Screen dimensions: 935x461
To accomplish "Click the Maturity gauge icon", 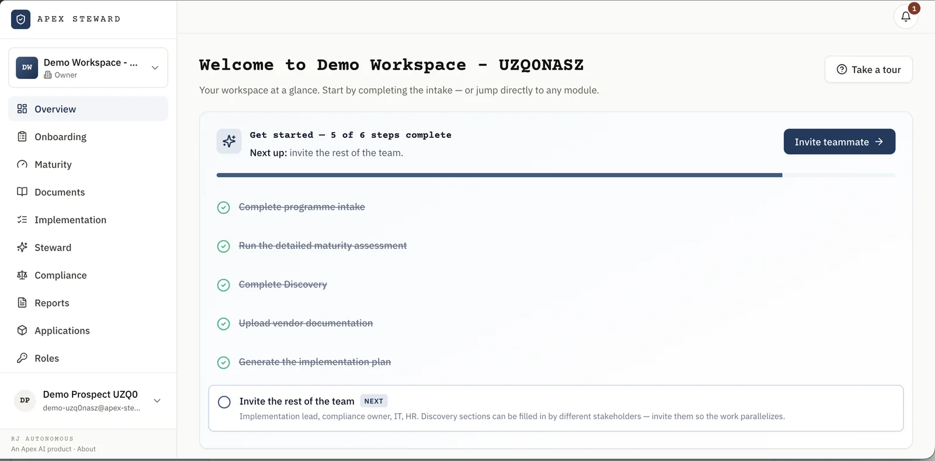I will point(22,164).
